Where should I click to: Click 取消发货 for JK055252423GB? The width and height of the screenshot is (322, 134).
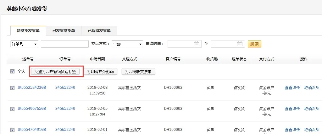pyautogui.click(x=312, y=88)
